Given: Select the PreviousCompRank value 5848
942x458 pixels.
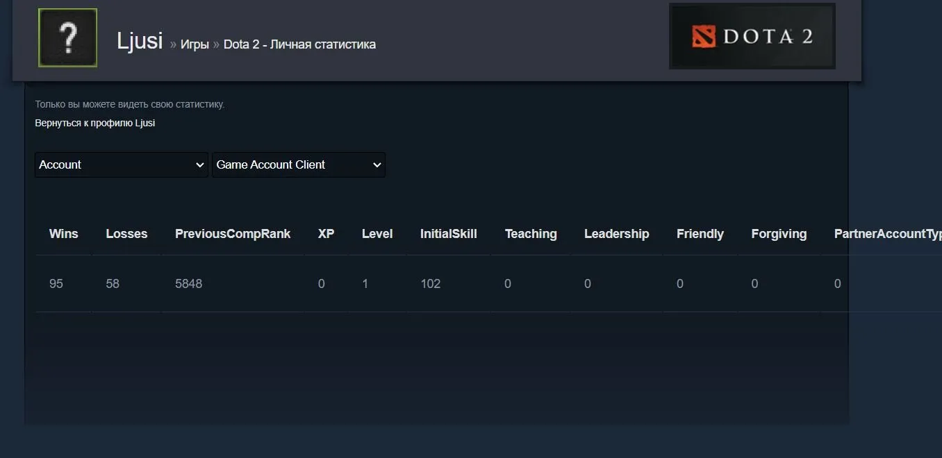Looking at the screenshot, I should coord(189,284).
